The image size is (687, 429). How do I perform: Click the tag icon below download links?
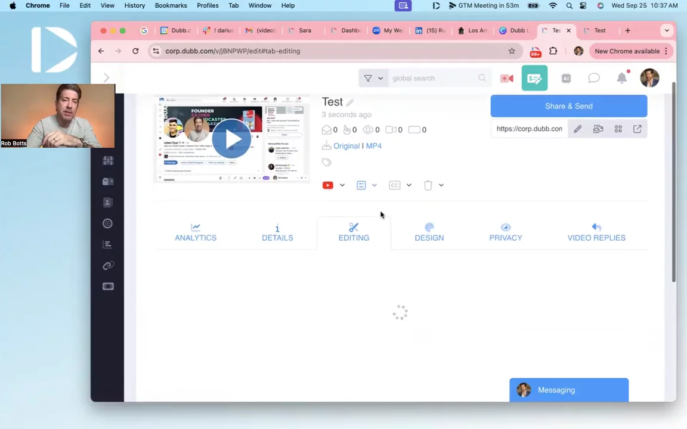click(x=326, y=163)
